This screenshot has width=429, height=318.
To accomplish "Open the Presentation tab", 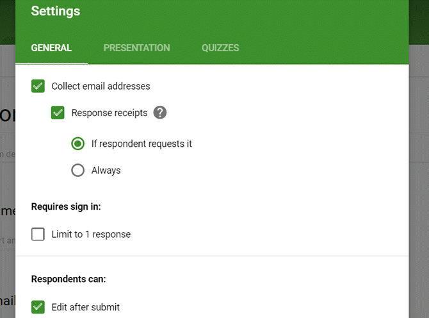I will coord(136,48).
